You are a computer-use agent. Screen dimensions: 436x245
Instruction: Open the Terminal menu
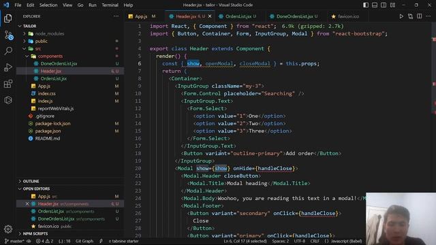pyautogui.click(x=110, y=5)
